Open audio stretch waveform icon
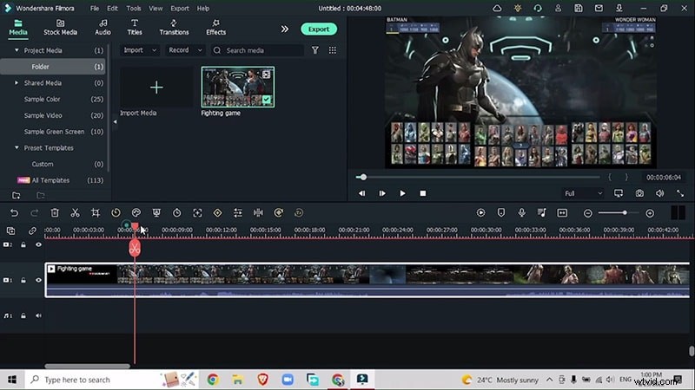 point(258,212)
